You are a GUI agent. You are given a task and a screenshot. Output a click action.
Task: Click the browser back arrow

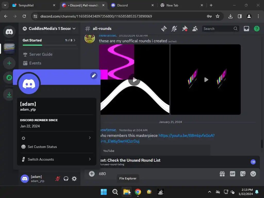(6, 16)
